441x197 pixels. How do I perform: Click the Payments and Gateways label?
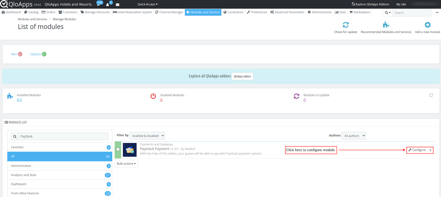pos(157,144)
